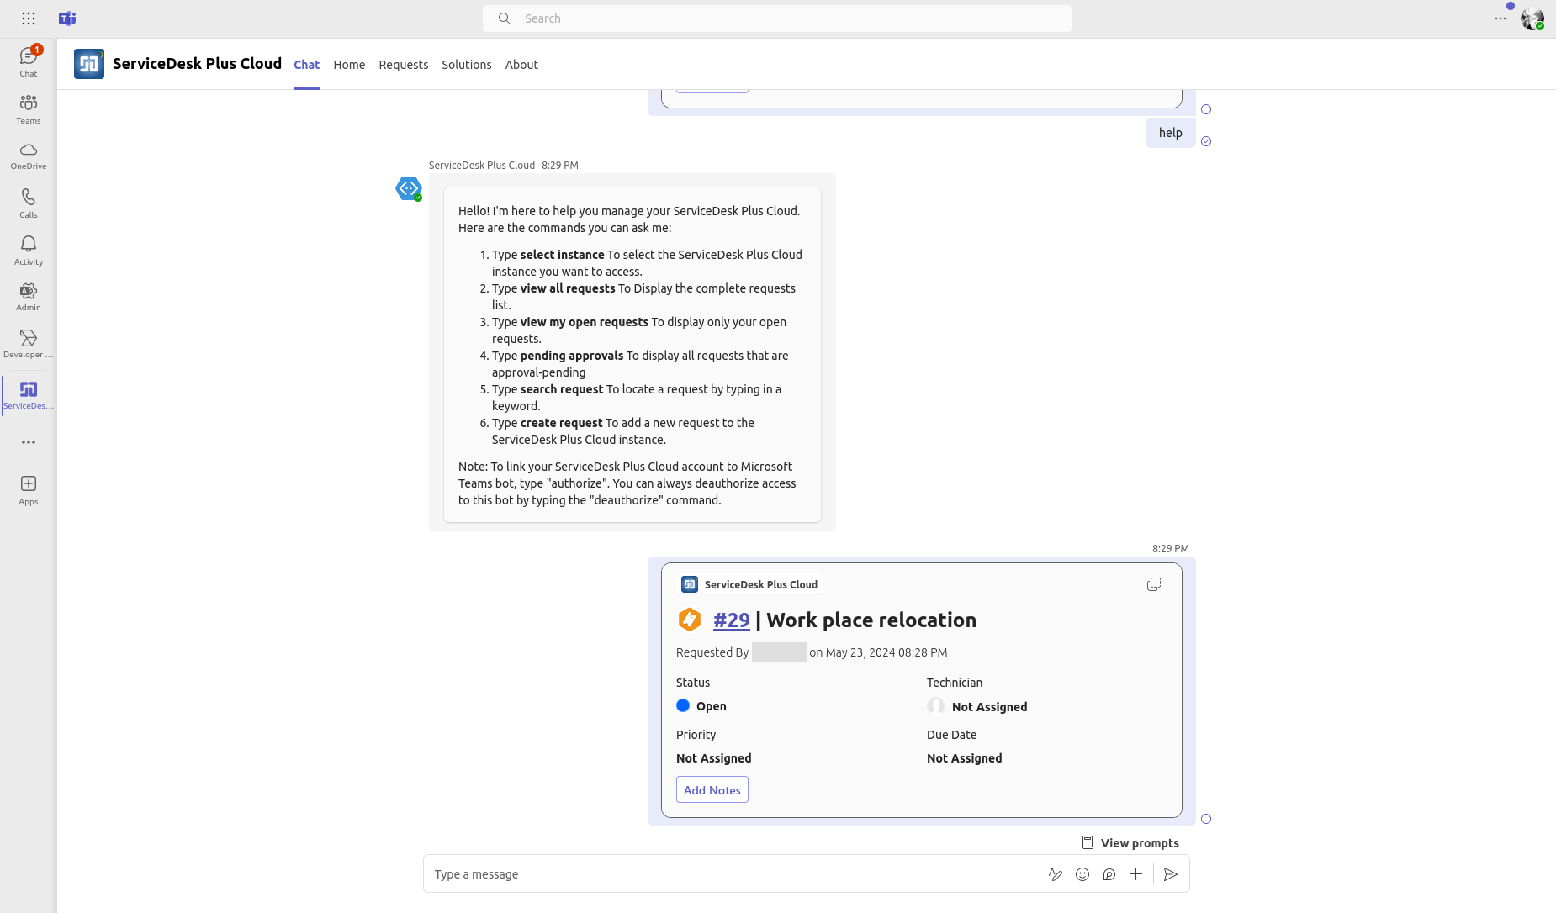Switch to the Chat tab

click(307, 65)
